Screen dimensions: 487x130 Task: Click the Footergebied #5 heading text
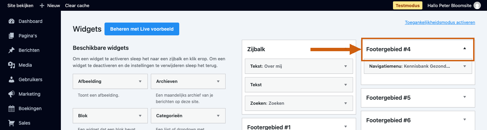tap(388, 98)
